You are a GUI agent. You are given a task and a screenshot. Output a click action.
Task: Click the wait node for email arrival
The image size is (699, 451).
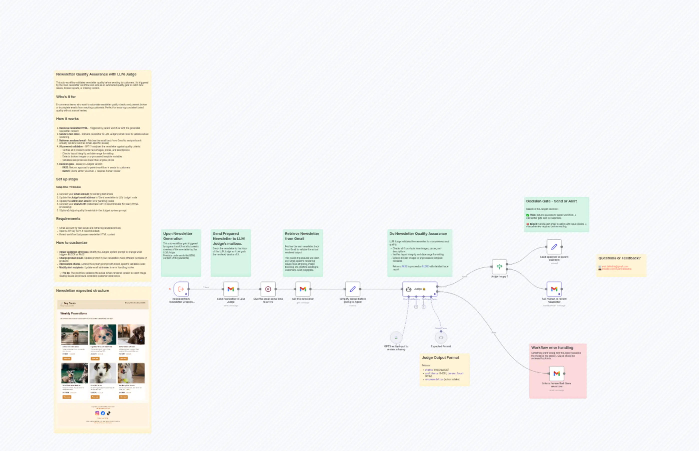(x=268, y=289)
